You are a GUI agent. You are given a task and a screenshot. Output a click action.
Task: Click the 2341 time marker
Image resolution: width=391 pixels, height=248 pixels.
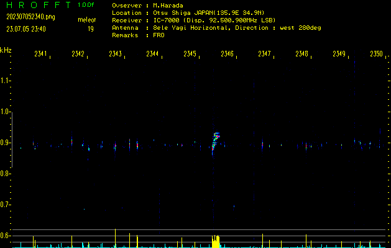[40, 55]
